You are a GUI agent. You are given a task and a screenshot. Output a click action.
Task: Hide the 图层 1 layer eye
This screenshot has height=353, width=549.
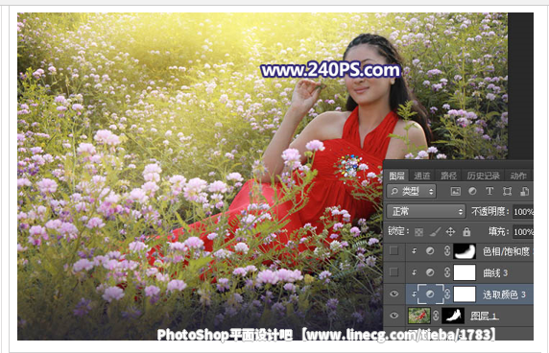[394, 316]
